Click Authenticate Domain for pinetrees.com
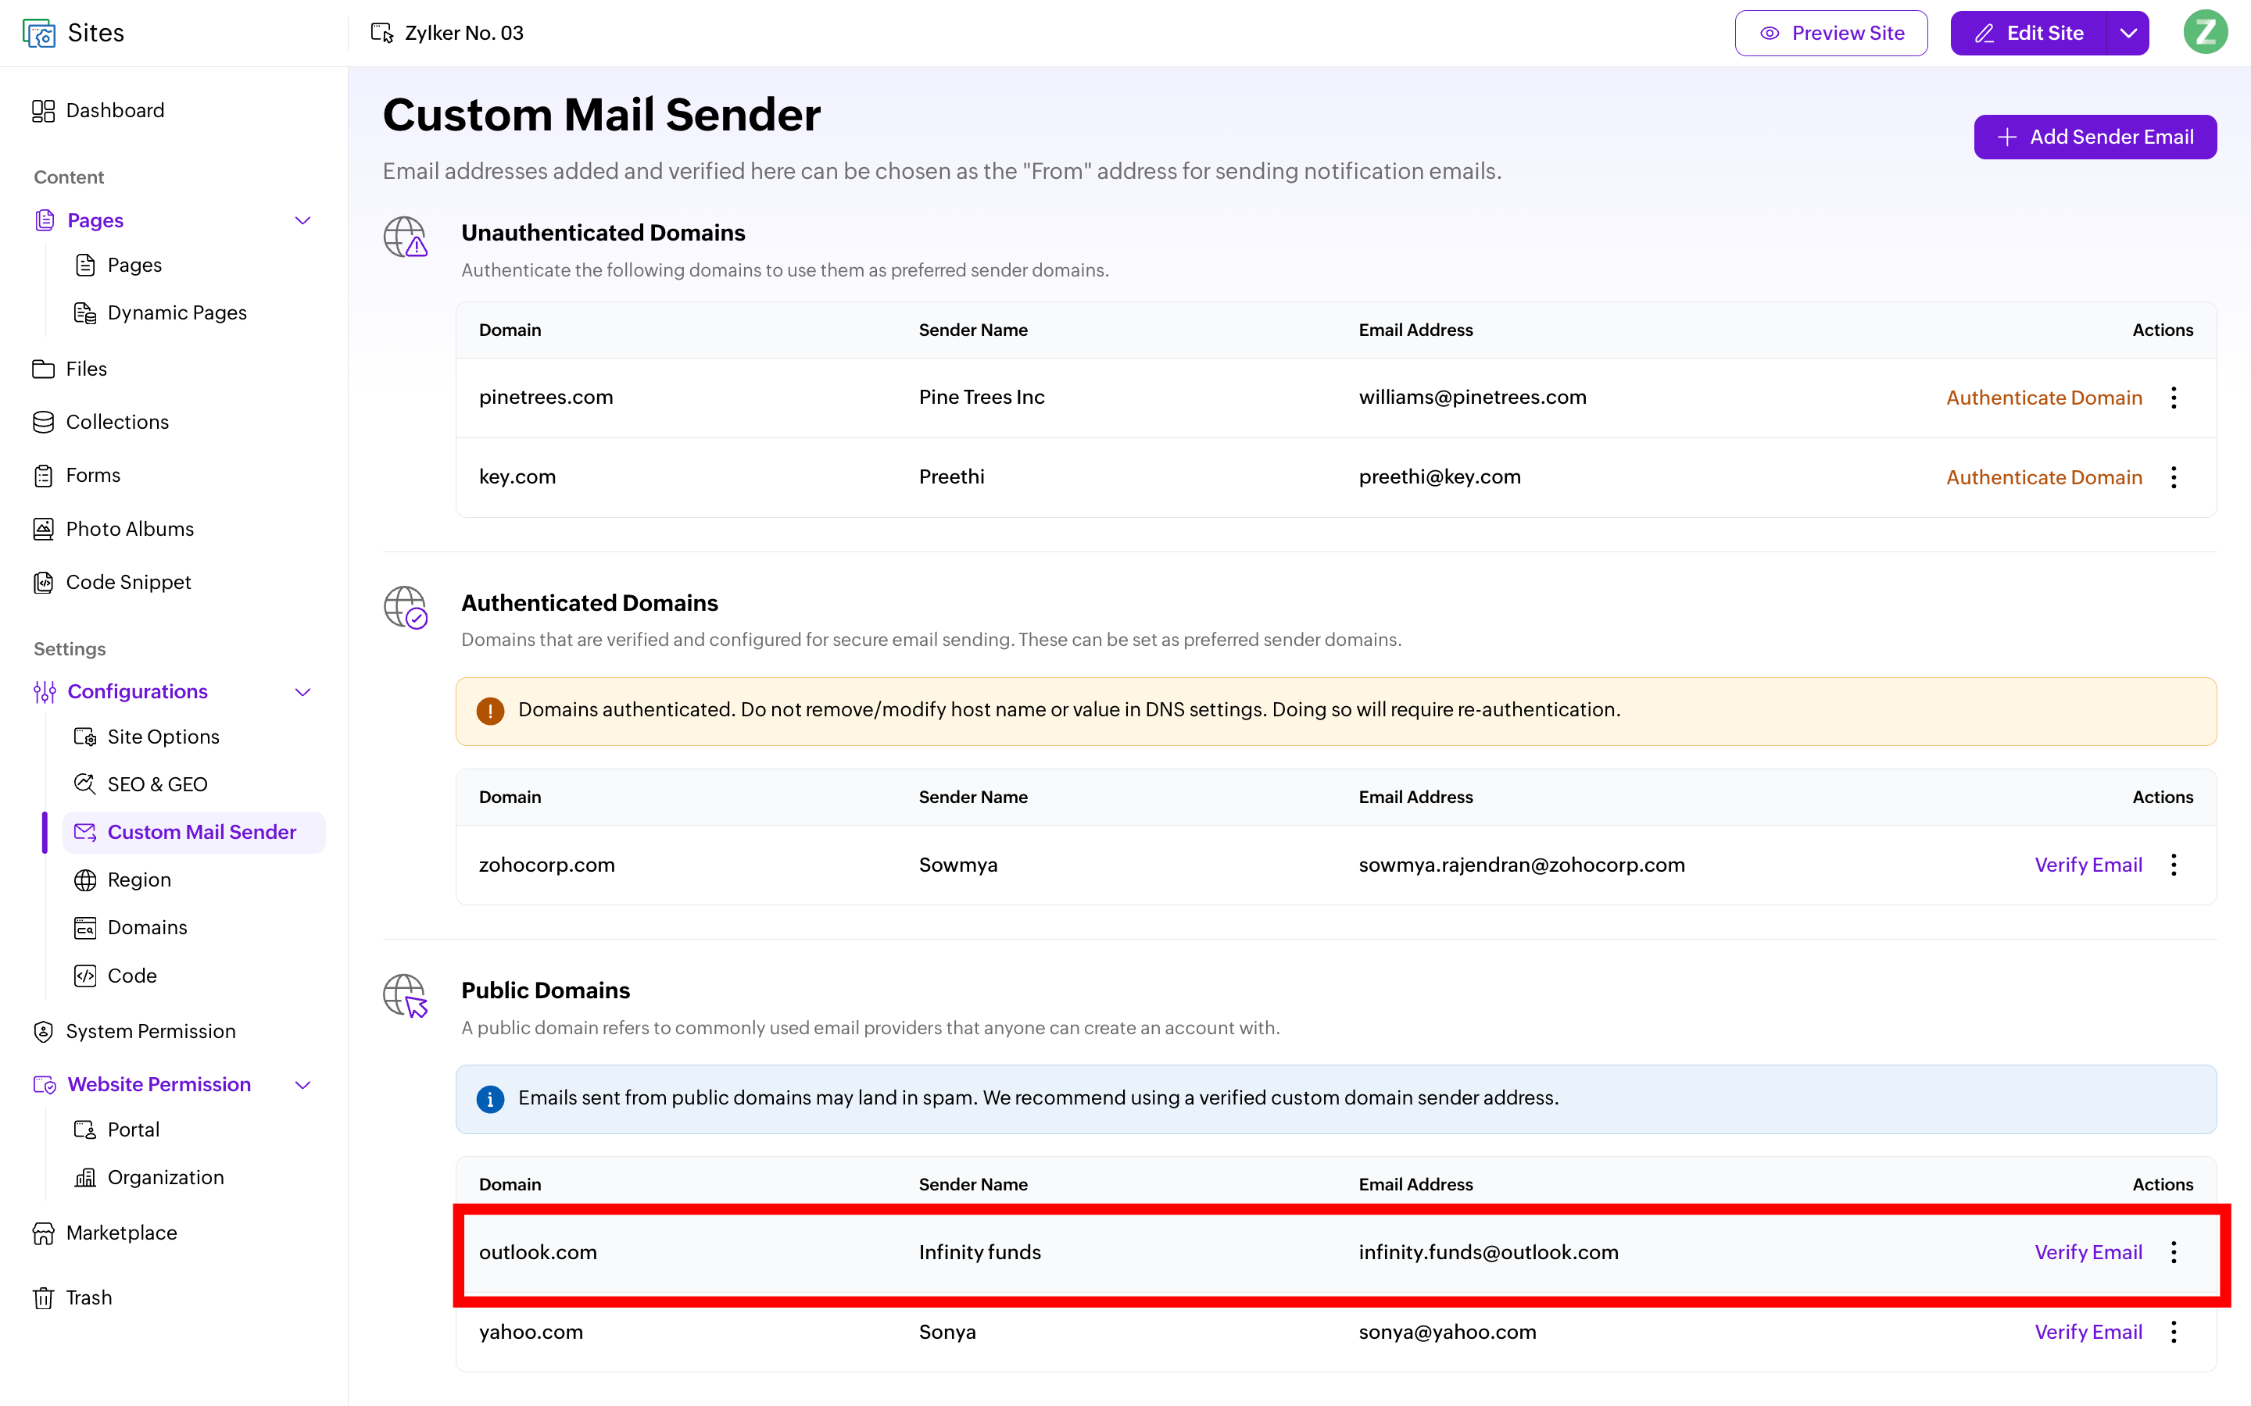 pyautogui.click(x=2044, y=398)
